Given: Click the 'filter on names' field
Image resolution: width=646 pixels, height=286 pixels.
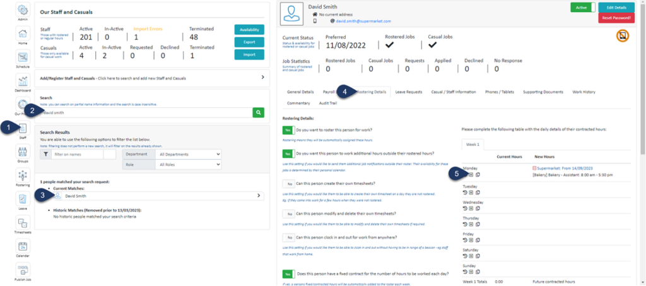Looking at the screenshot, I should click(x=77, y=154).
